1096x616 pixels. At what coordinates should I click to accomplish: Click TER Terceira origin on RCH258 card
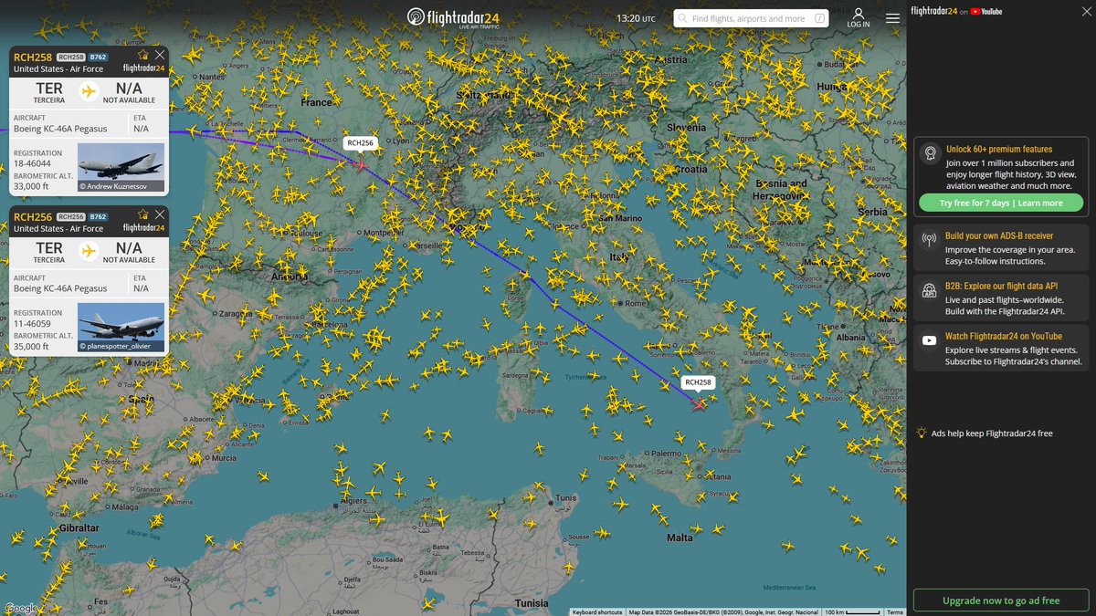click(x=49, y=91)
